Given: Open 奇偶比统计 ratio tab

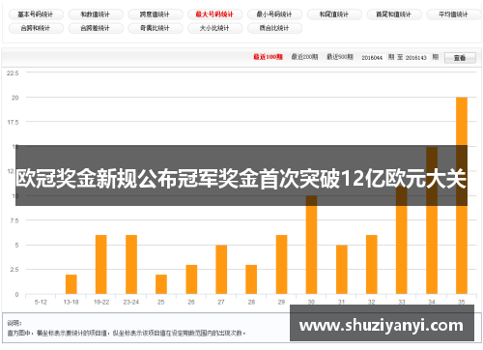Looking at the screenshot, I should (x=156, y=28).
